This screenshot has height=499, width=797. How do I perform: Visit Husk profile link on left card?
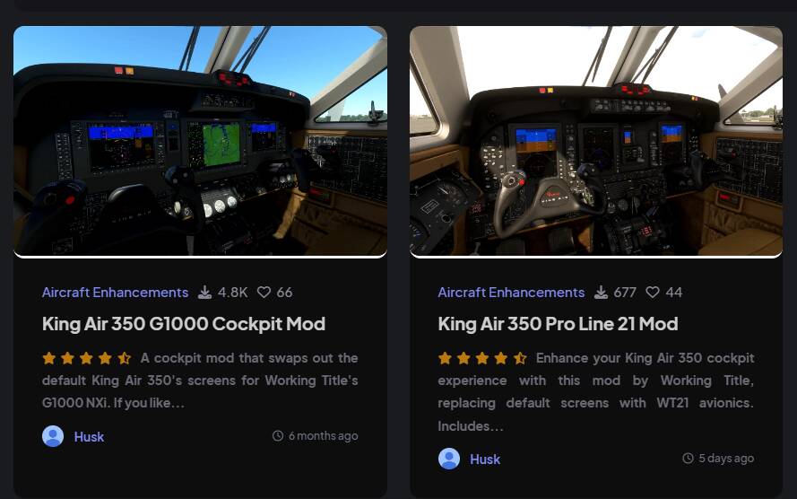(x=89, y=437)
